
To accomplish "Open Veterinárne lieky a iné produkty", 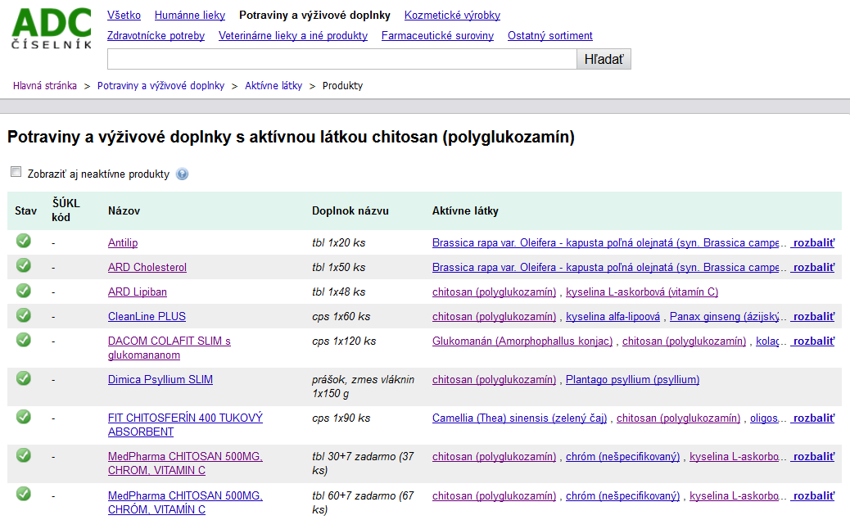I will pos(293,36).
